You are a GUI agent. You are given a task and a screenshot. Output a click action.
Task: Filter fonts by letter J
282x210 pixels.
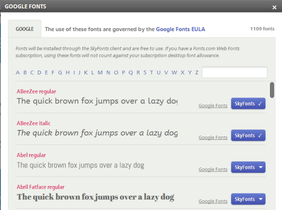pyautogui.click(x=79, y=73)
